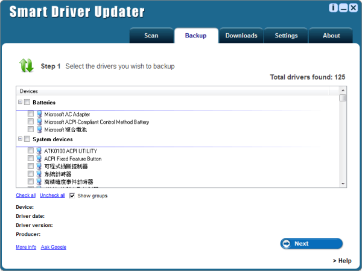Click the ATK0100 ACPI UTILITY device icon
Image resolution: width=362 pixels, height=271 pixels.
(x=39, y=151)
